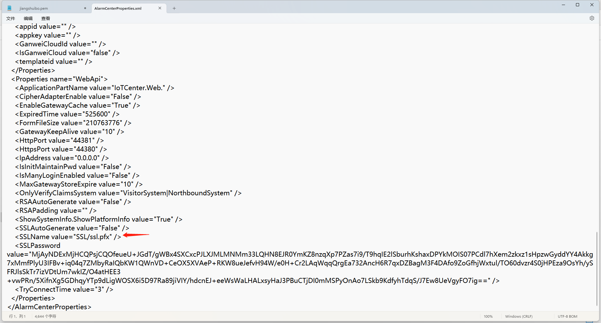The image size is (601, 323).
Task: Open the 查看 menu
Action: click(46, 18)
